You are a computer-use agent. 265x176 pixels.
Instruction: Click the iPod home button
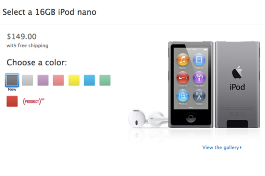pyautogui.click(x=191, y=118)
